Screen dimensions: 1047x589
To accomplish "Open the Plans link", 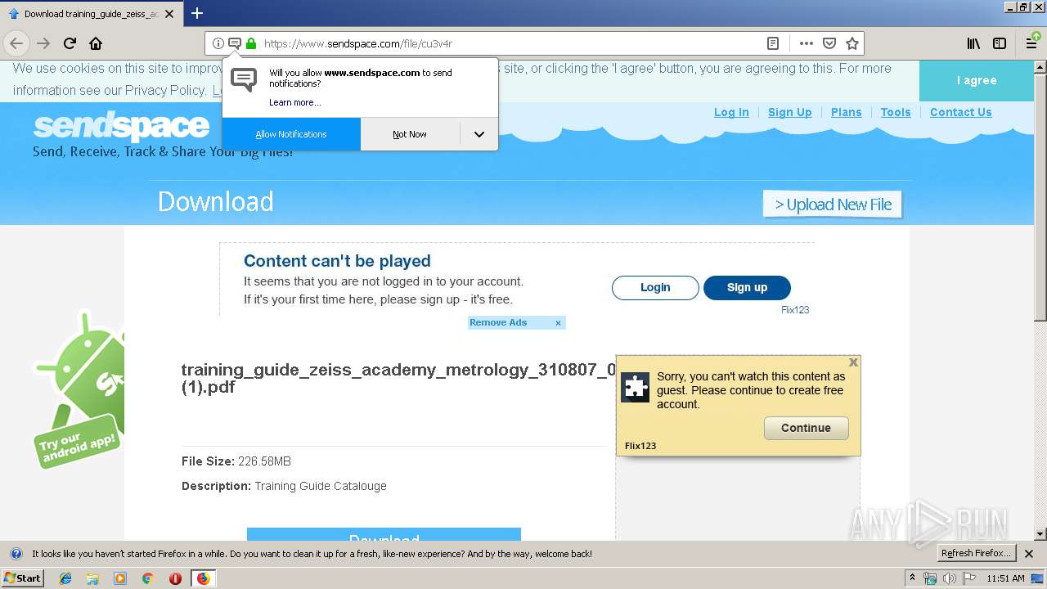I will (847, 112).
